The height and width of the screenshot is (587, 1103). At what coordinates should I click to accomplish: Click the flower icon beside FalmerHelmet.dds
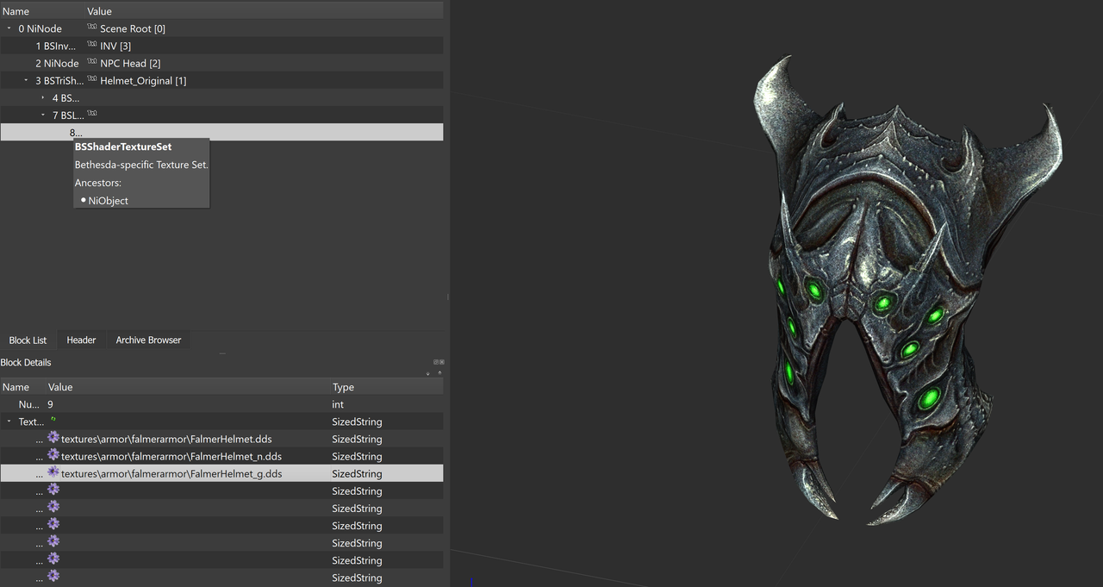pyautogui.click(x=53, y=438)
